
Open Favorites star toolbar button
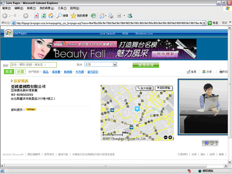[79, 16]
